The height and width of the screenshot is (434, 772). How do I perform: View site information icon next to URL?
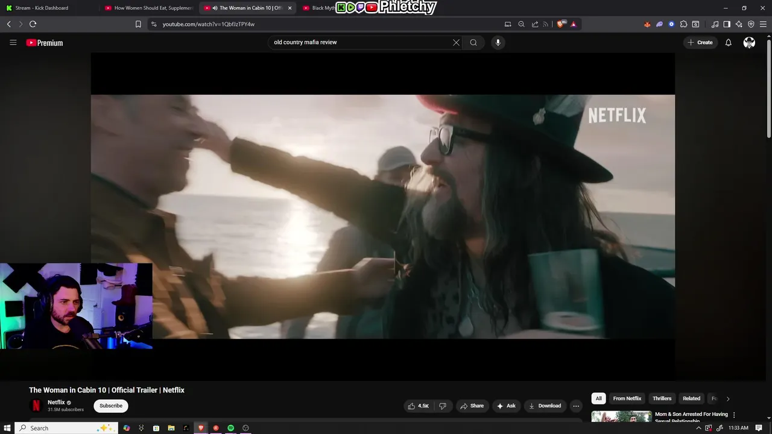point(154,24)
